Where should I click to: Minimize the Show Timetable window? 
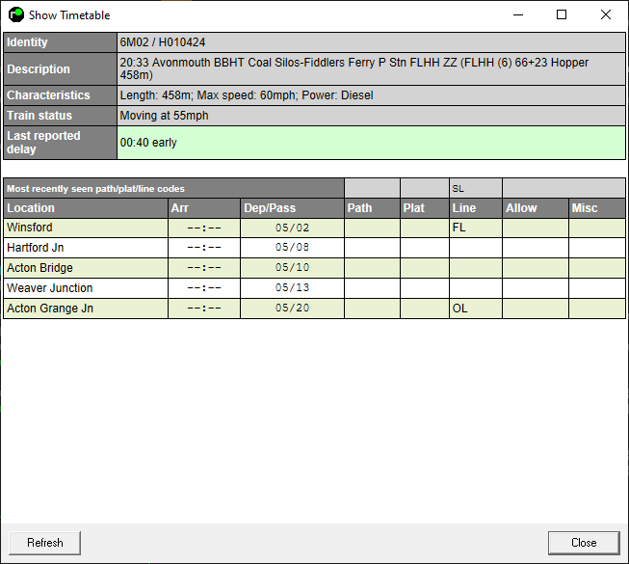[518, 15]
